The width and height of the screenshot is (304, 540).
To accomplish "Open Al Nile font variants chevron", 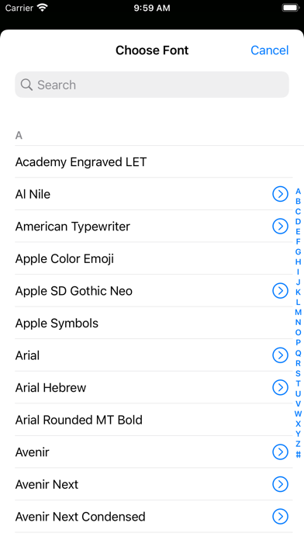I will point(280,194).
